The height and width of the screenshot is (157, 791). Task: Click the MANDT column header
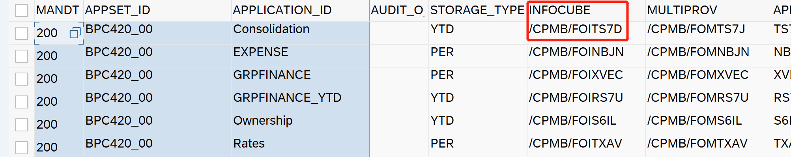(58, 10)
